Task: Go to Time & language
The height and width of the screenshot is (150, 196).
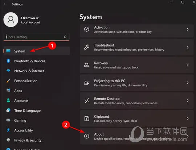Action: click(27, 111)
